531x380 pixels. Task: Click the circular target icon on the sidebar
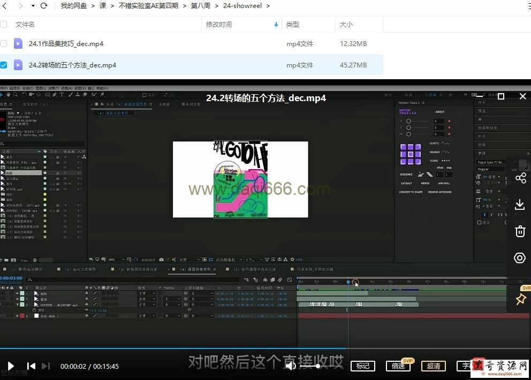[520, 258]
